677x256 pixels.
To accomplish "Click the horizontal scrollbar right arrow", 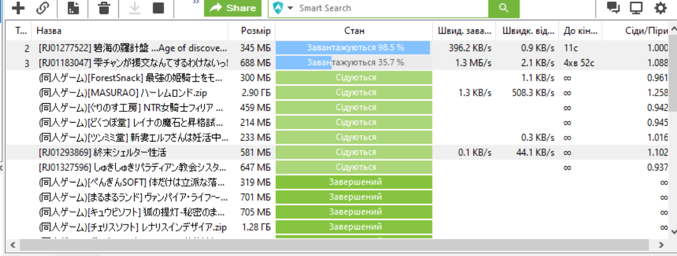I will [661, 245].
